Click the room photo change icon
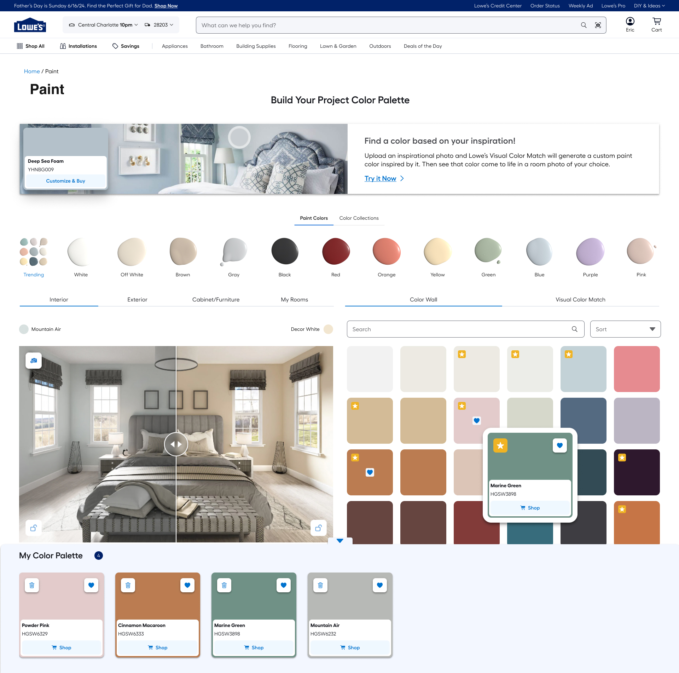This screenshot has width=679, height=673. click(34, 361)
